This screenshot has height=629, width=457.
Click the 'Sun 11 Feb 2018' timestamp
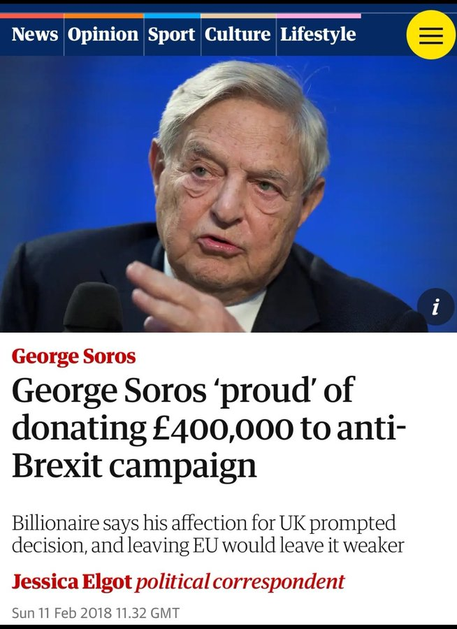(x=96, y=613)
